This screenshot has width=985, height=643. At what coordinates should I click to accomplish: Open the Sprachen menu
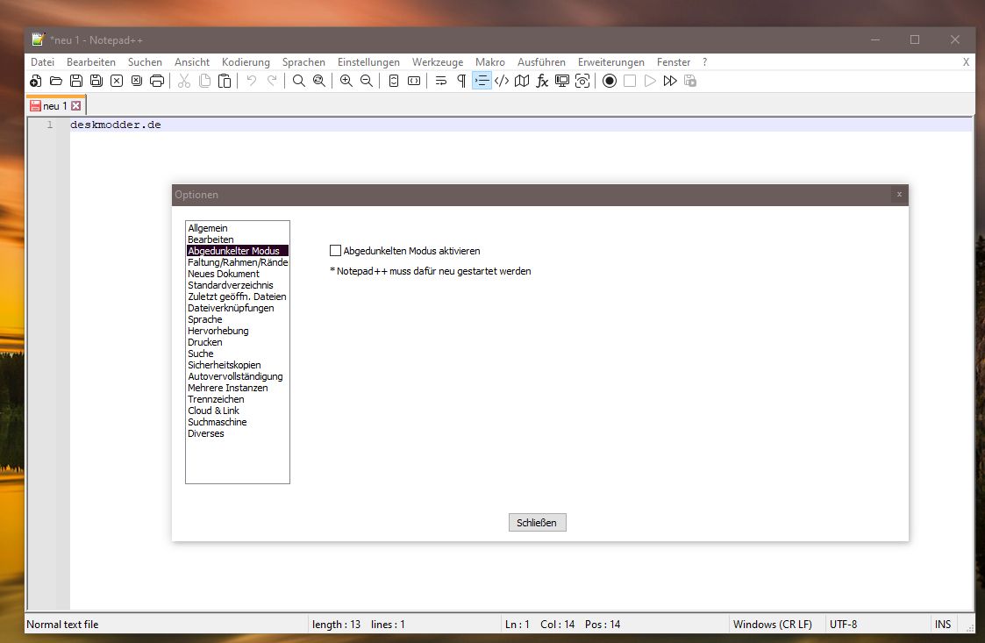304,62
